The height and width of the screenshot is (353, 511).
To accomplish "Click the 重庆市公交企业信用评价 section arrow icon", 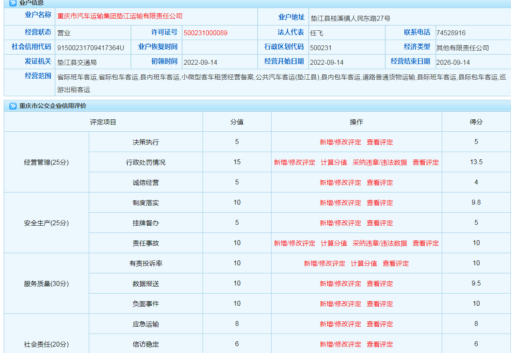I will pos(13,106).
